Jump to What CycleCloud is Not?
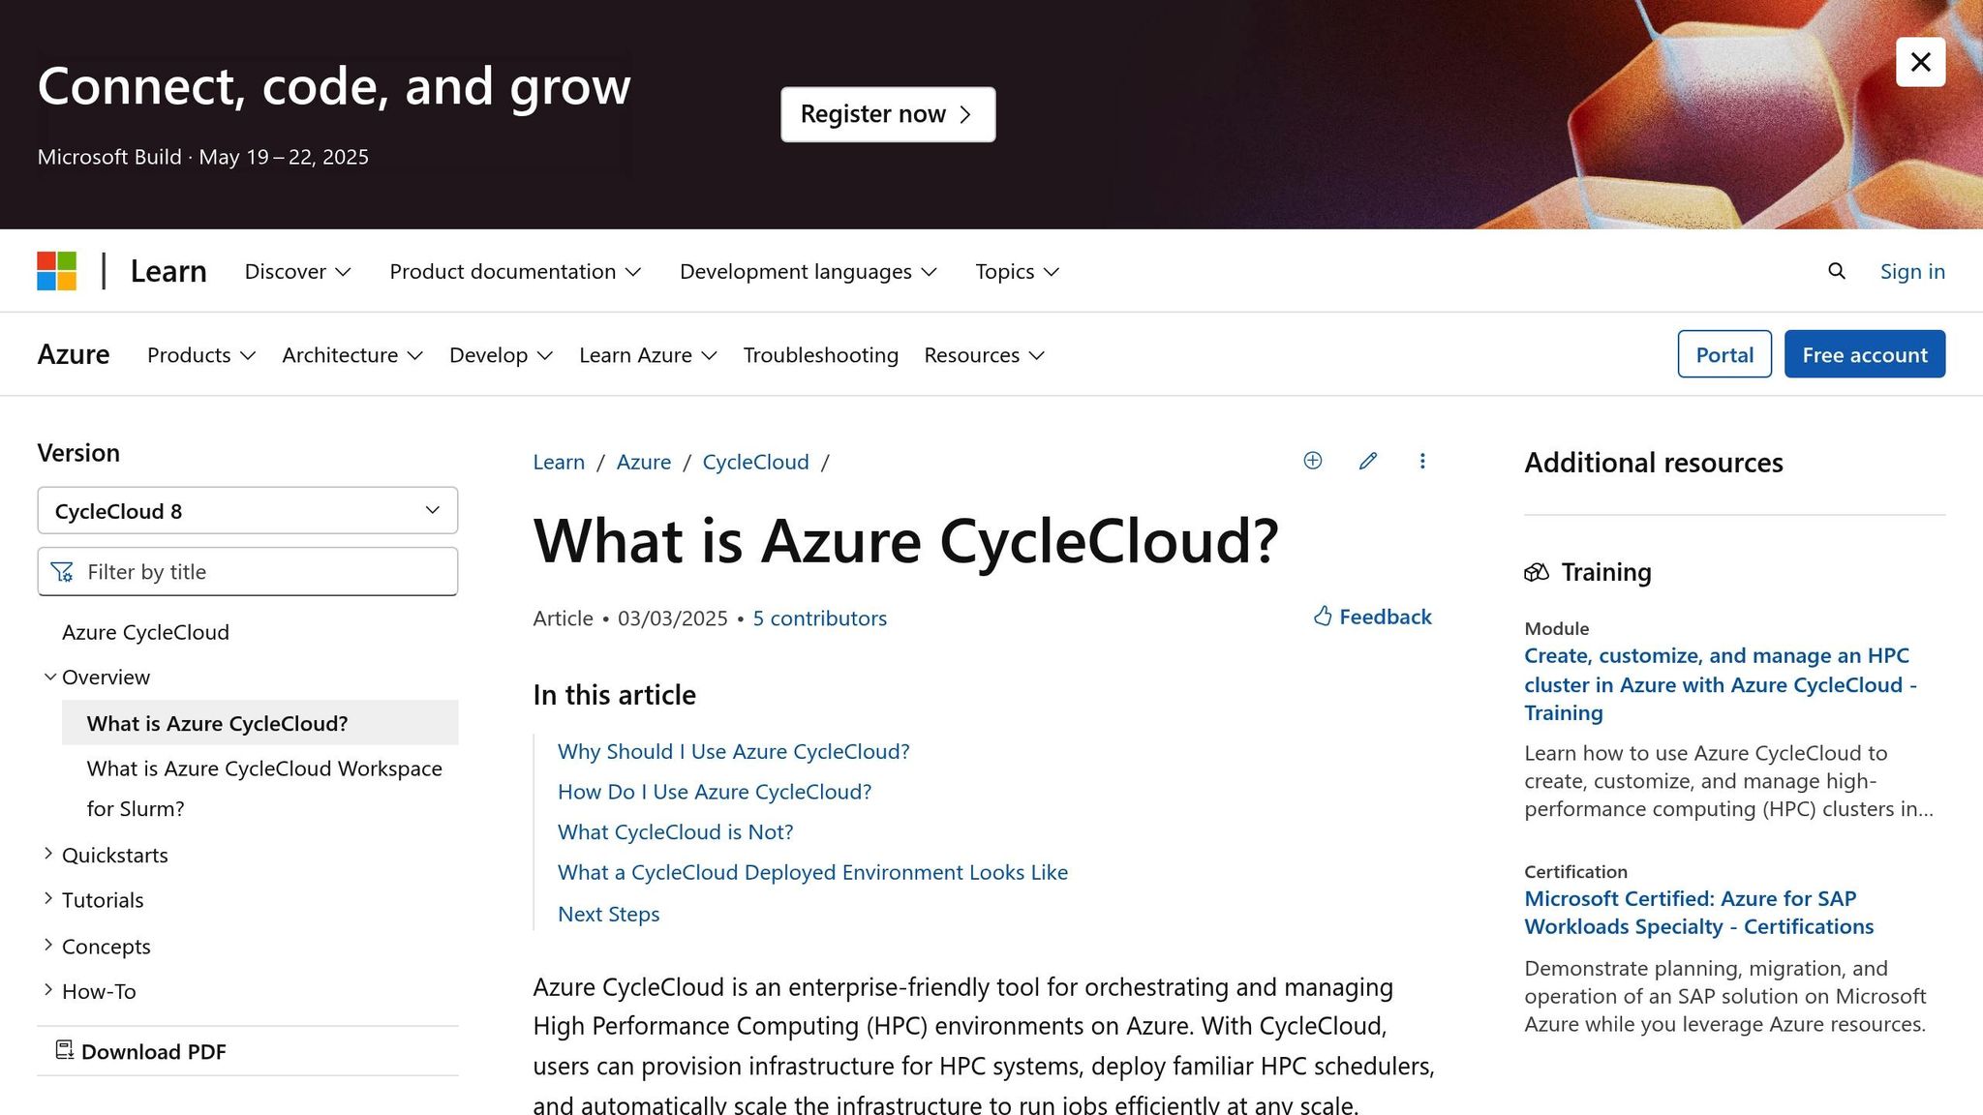Image resolution: width=1983 pixels, height=1115 pixels. [x=675, y=831]
